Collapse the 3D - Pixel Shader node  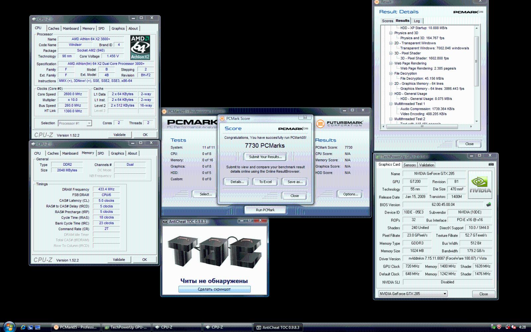tap(391, 53)
